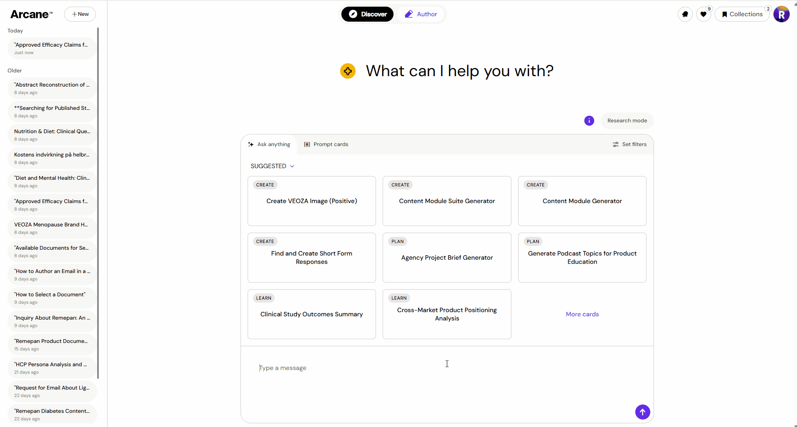This screenshot has height=427, width=797.
Task: Open Content Module Generator card
Action: [582, 201]
